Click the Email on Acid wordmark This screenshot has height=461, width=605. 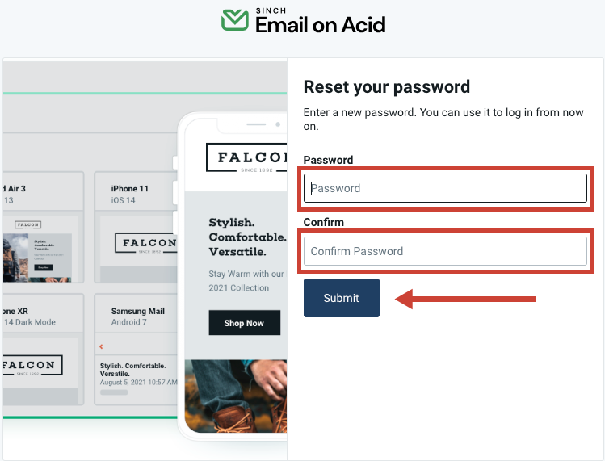pos(321,26)
